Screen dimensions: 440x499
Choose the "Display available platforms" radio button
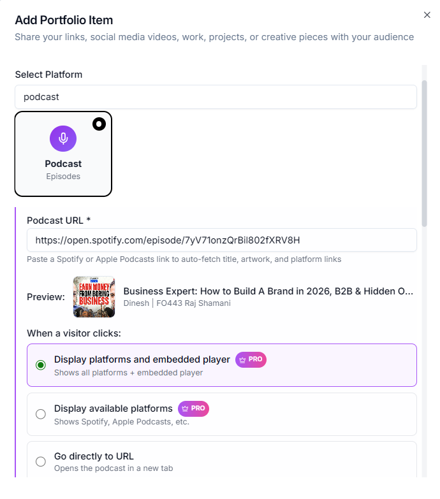coord(41,414)
